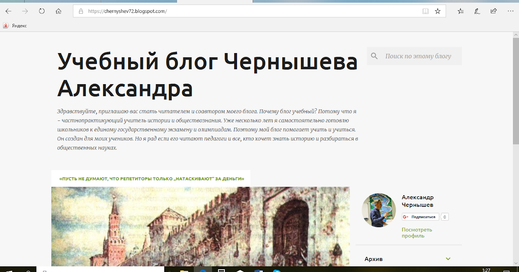This screenshot has width=519, height=272.
Task: Open the 'Александр Чернышев' author name link
Action: coord(418,201)
